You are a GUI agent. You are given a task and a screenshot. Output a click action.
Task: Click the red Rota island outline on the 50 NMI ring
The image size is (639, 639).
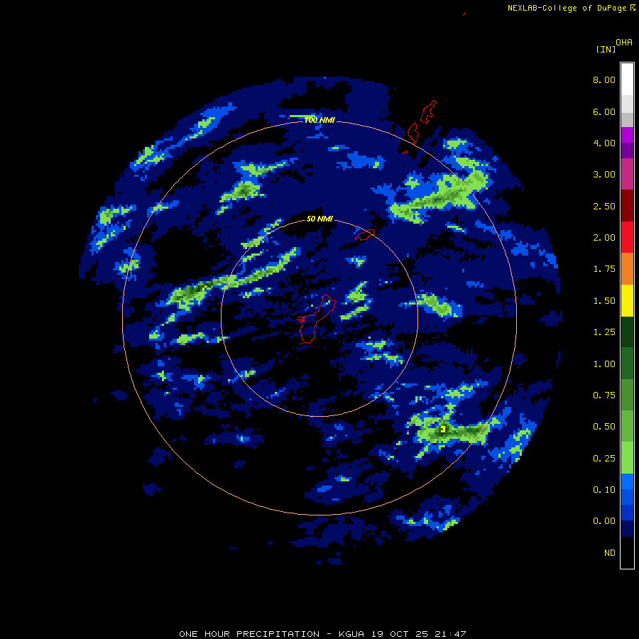[365, 235]
